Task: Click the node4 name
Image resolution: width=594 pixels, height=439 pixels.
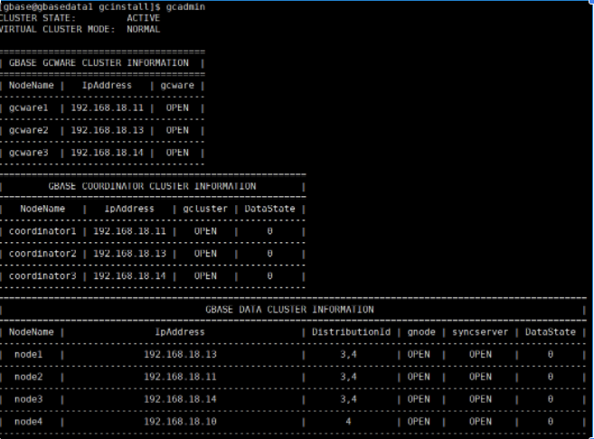Action: pos(28,422)
